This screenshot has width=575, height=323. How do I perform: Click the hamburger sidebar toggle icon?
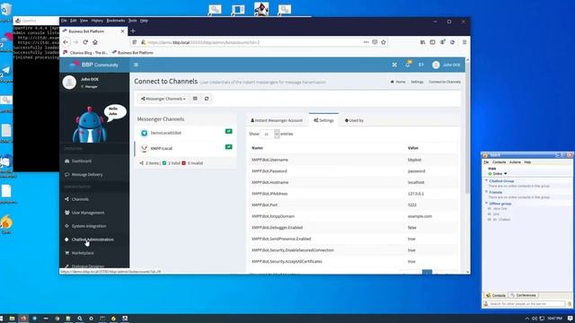(x=136, y=65)
